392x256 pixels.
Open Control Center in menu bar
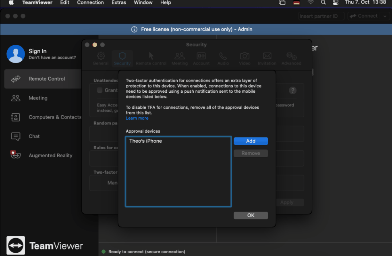point(336,2)
